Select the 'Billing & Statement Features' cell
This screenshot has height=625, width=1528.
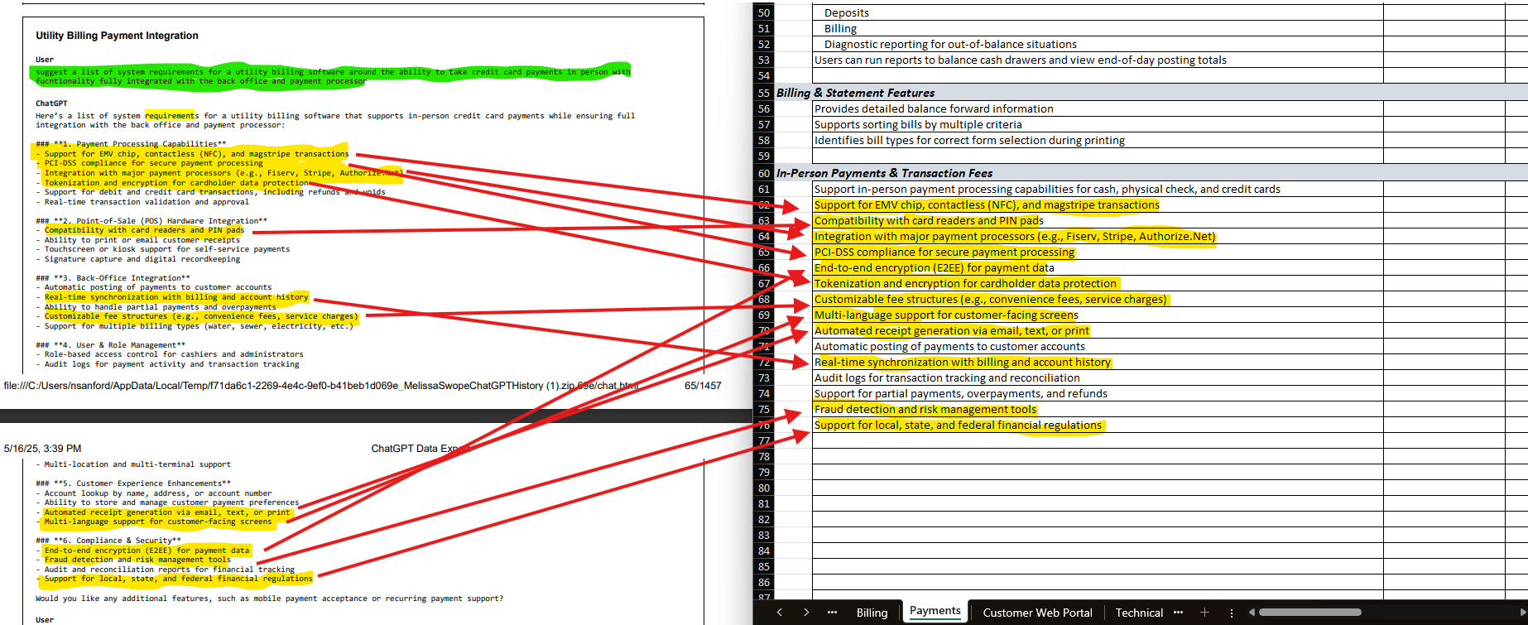tap(855, 93)
